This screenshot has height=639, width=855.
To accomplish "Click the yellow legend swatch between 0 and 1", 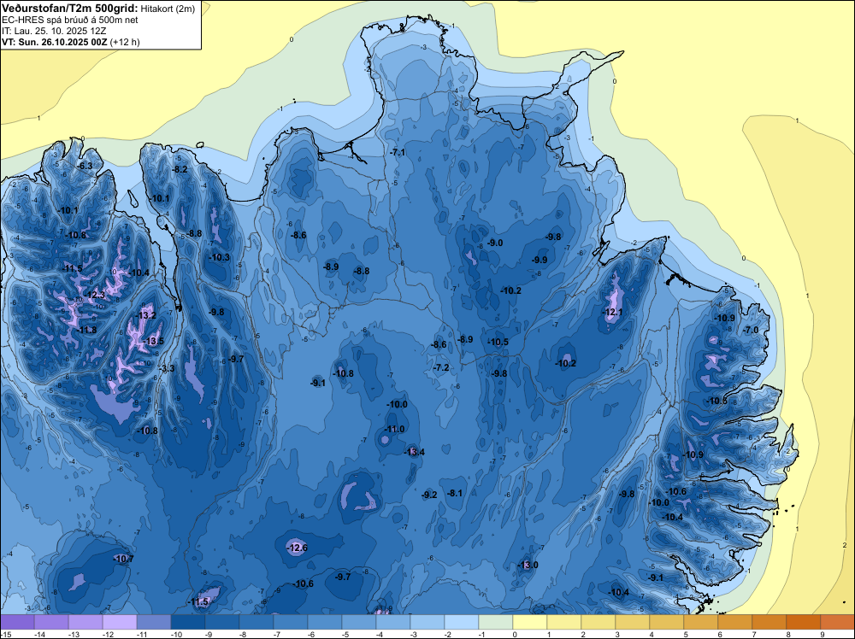I will (530, 622).
